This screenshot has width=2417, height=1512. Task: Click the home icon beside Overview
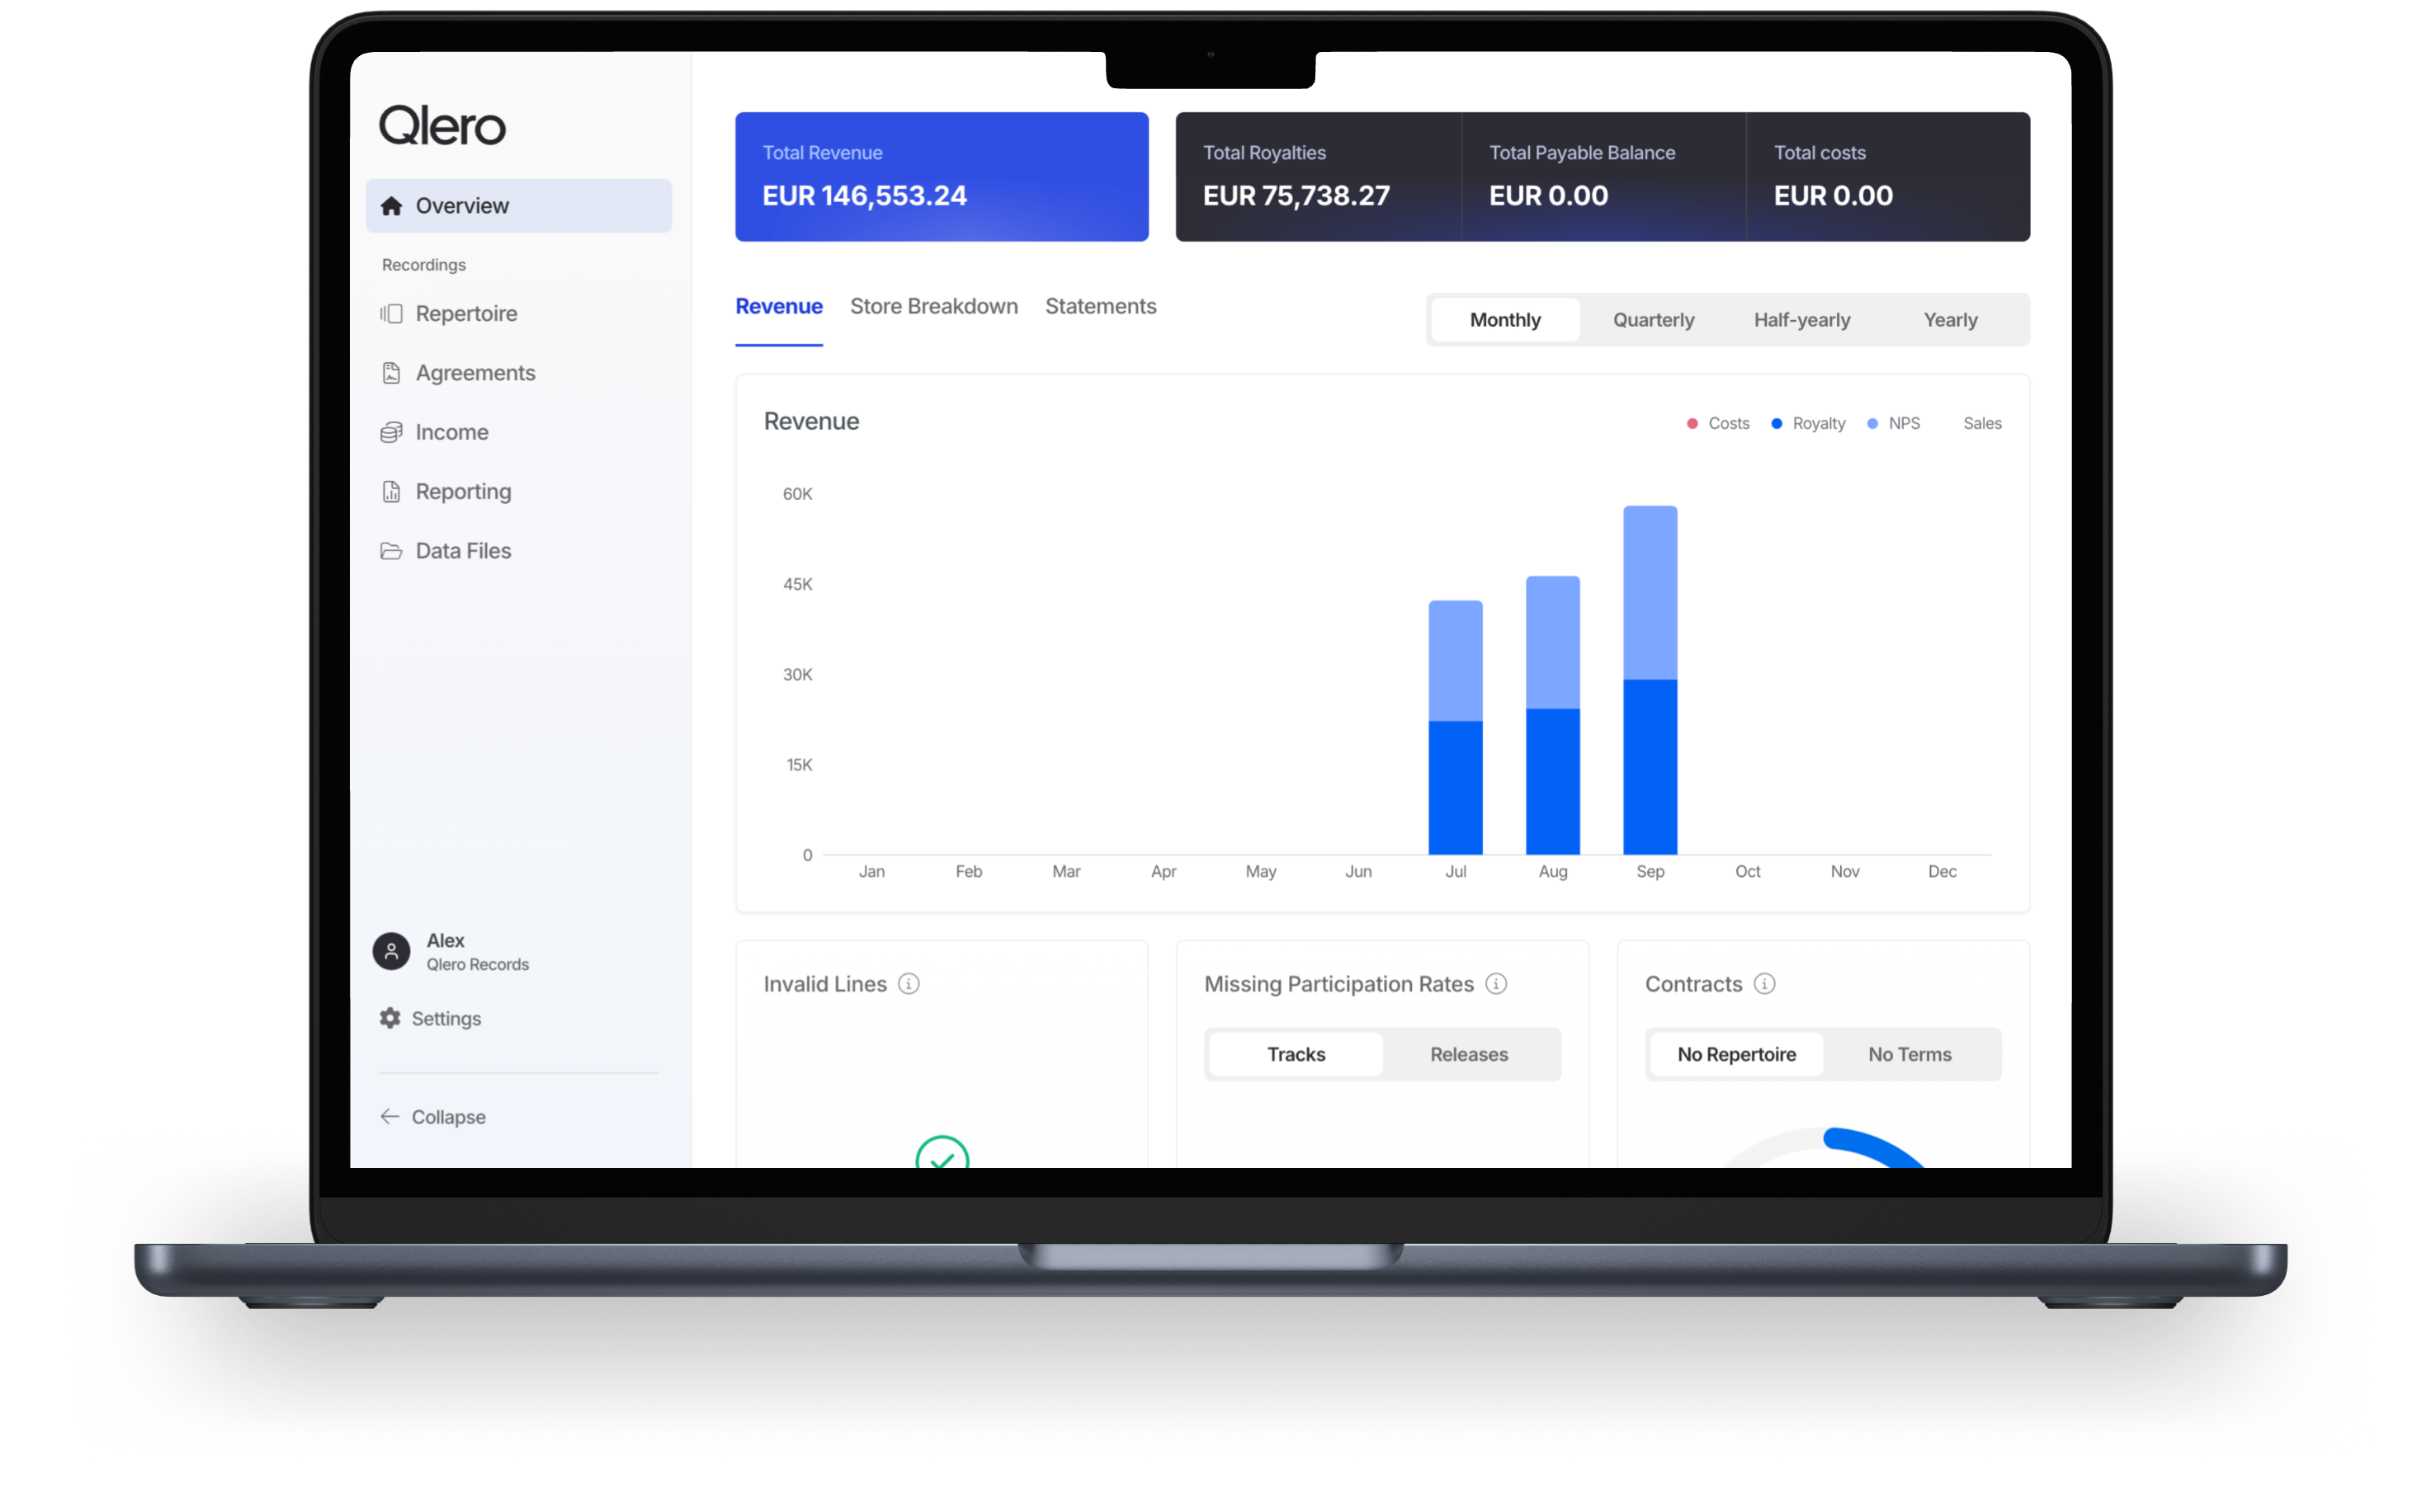[x=391, y=206]
